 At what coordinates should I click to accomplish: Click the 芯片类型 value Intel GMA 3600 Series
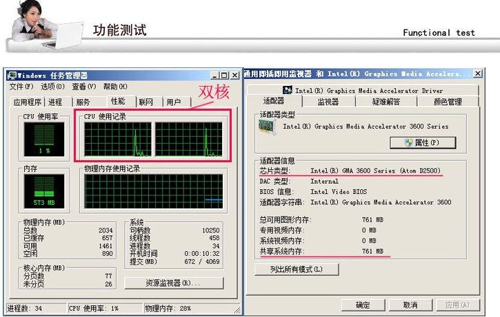[375, 171]
